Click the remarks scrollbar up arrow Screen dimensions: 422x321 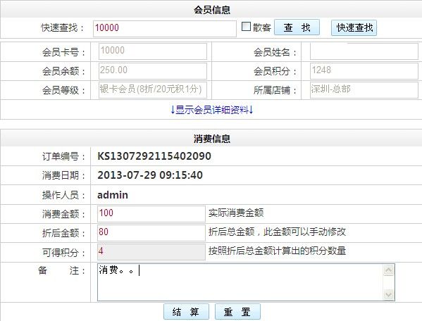pos(388,270)
